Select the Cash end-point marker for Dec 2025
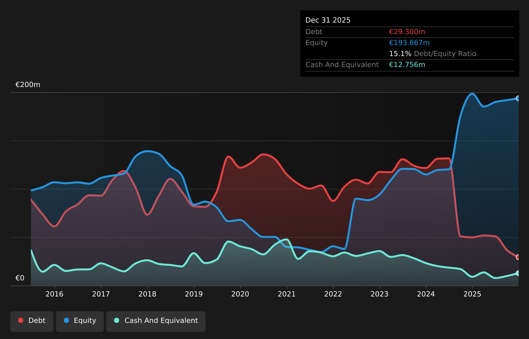Screen dimensions: 529x339 518,273
